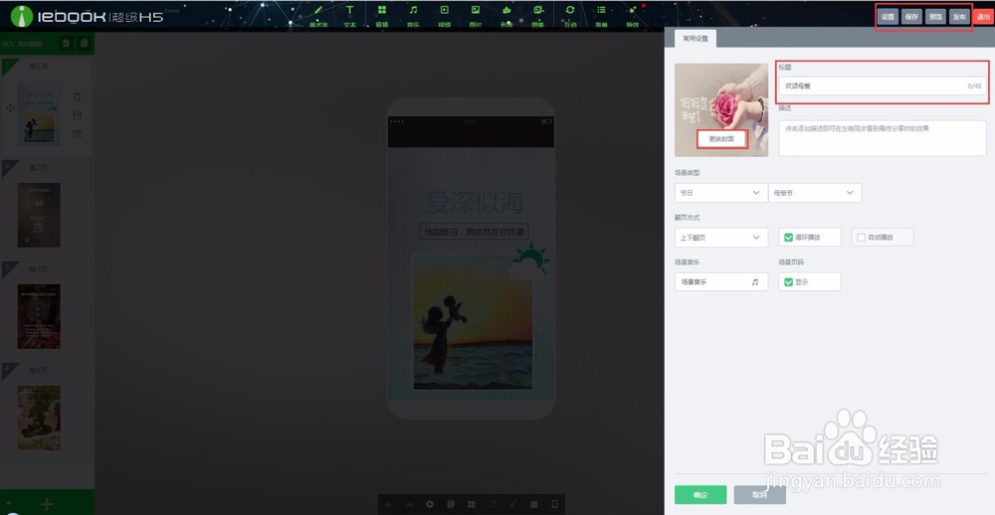This screenshot has height=515, width=995.
Task: Open the scene music selector
Action: coord(720,281)
